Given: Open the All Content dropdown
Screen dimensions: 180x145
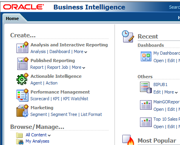Looking at the screenshot, I should pos(38,135).
